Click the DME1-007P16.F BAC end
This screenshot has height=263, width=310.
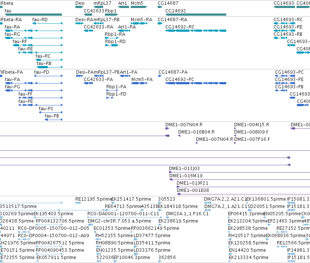point(235,143)
